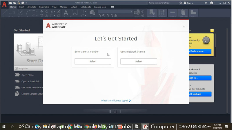Select the Mirror tool in ribbon

[x=47, y=15]
